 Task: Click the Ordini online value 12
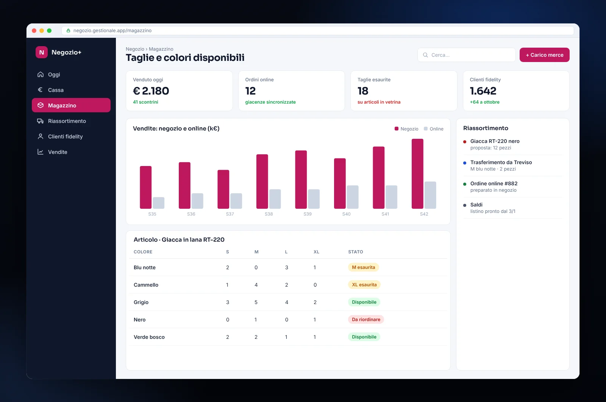pos(250,91)
